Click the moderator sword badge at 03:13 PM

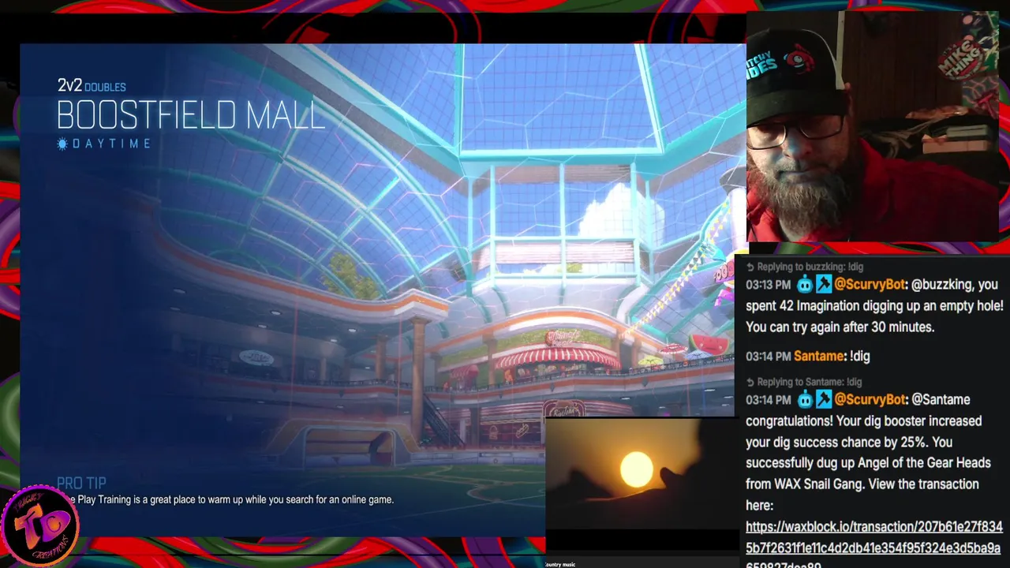[823, 285]
